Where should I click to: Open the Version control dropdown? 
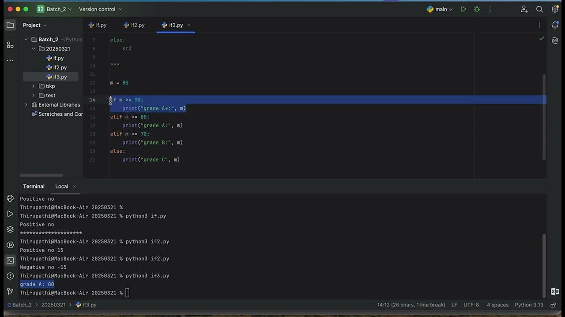pos(101,9)
